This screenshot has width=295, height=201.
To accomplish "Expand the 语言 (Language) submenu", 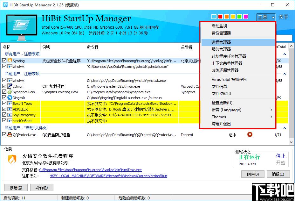I will coord(238,110).
